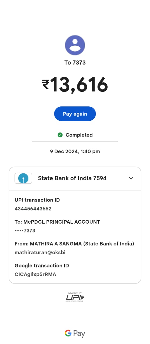Click the green Completed checkmark icon
The width and height of the screenshot is (150, 344).
[60, 135]
